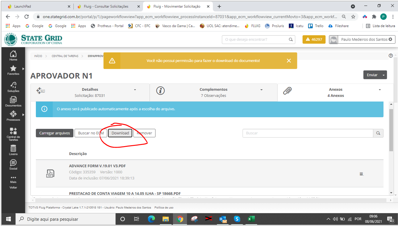Expand the Enviar dropdown arrow
This screenshot has width=398, height=226.
click(x=384, y=75)
